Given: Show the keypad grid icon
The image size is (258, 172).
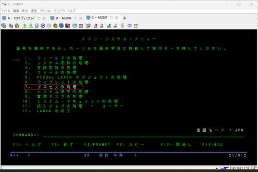Looking at the screenshot, I should 136,26.
